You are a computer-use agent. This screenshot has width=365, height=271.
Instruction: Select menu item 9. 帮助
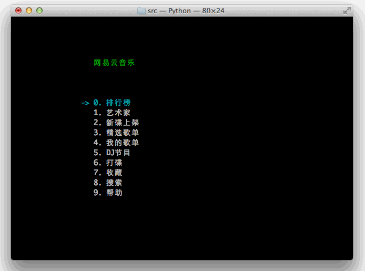[x=108, y=193]
